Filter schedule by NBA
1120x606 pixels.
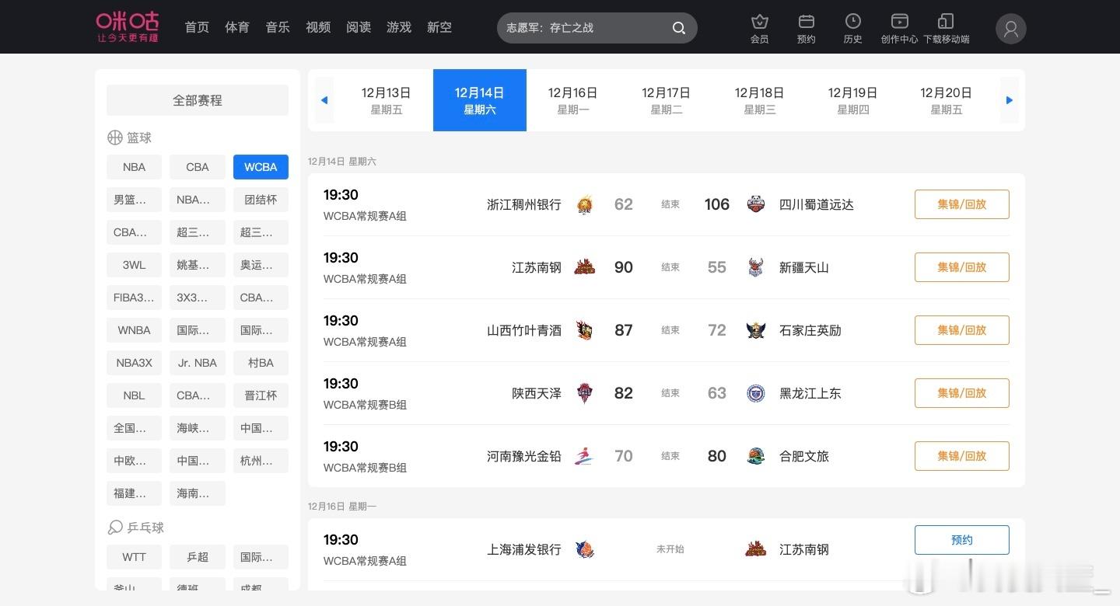click(134, 167)
